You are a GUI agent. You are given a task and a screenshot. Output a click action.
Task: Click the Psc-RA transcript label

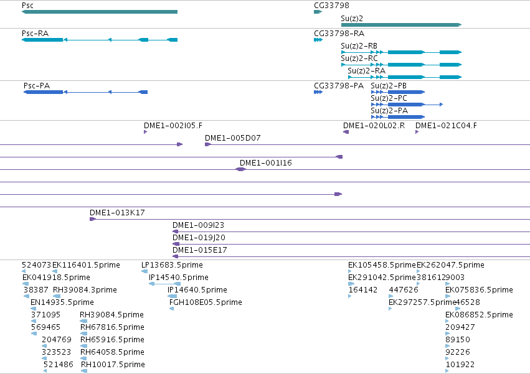click(x=35, y=34)
